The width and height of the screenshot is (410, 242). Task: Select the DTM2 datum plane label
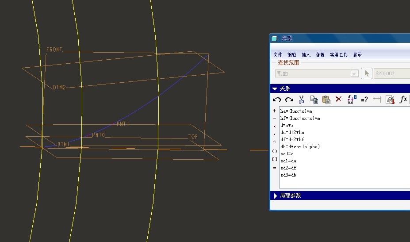[59, 88]
